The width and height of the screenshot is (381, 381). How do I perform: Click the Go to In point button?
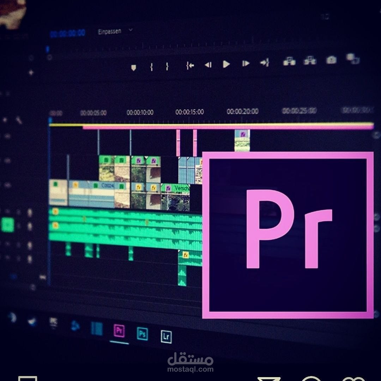pos(190,65)
